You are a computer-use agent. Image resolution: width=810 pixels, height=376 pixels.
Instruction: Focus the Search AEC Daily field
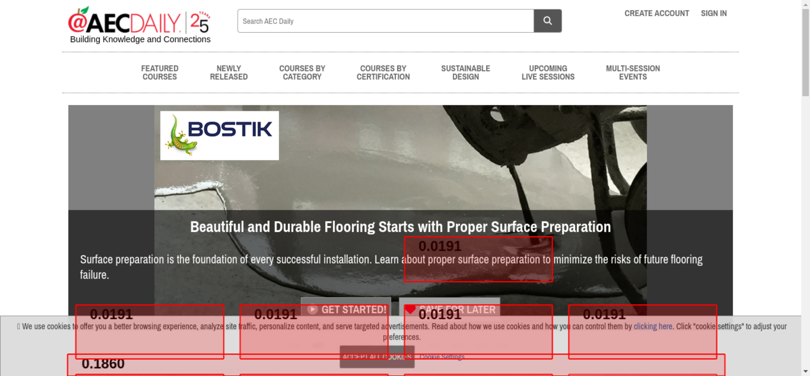pyautogui.click(x=386, y=21)
